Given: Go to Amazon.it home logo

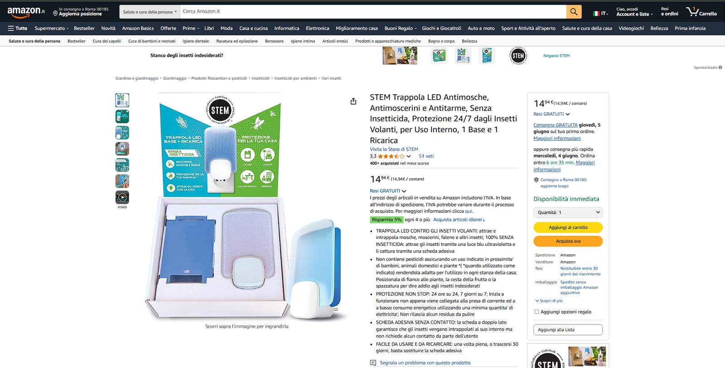Looking at the screenshot, I should pyautogui.click(x=26, y=12).
